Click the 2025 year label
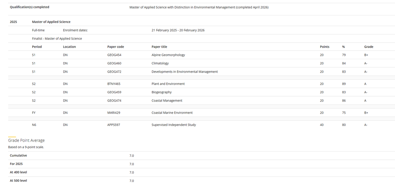 [x=13, y=22]
